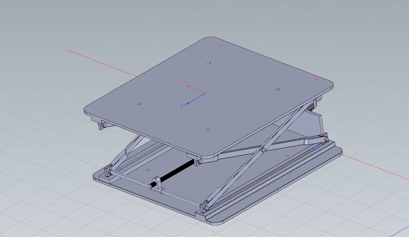Image resolution: width=409 pixels, height=237 pixels.
Task: Click the coordinate origin triad on the top plate
Action: pyautogui.click(x=193, y=94)
